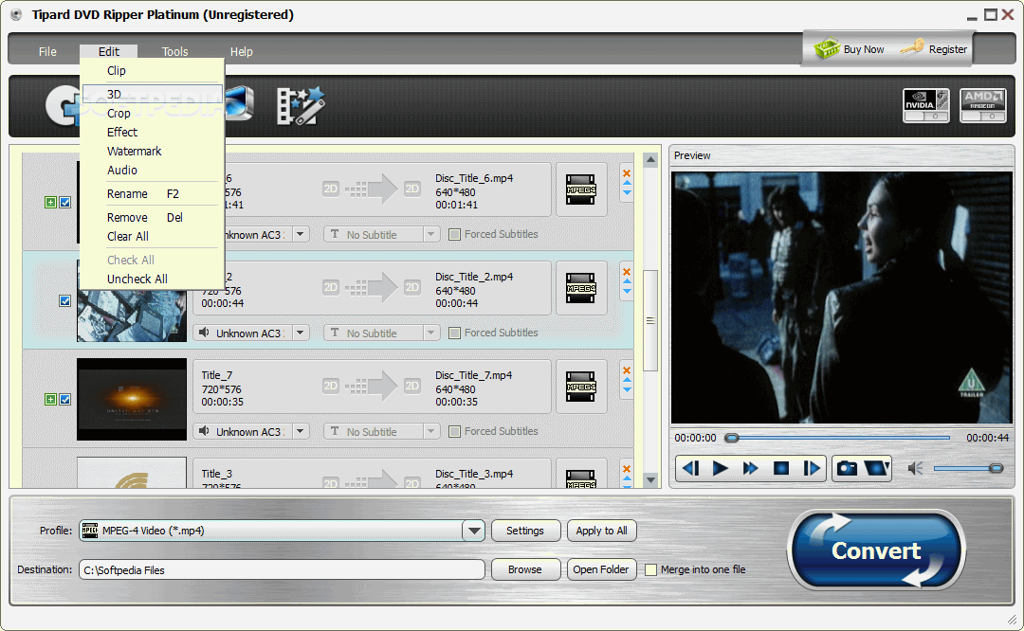
Task: Remove Disc_Title_3 with orange X icon
Action: point(627,469)
